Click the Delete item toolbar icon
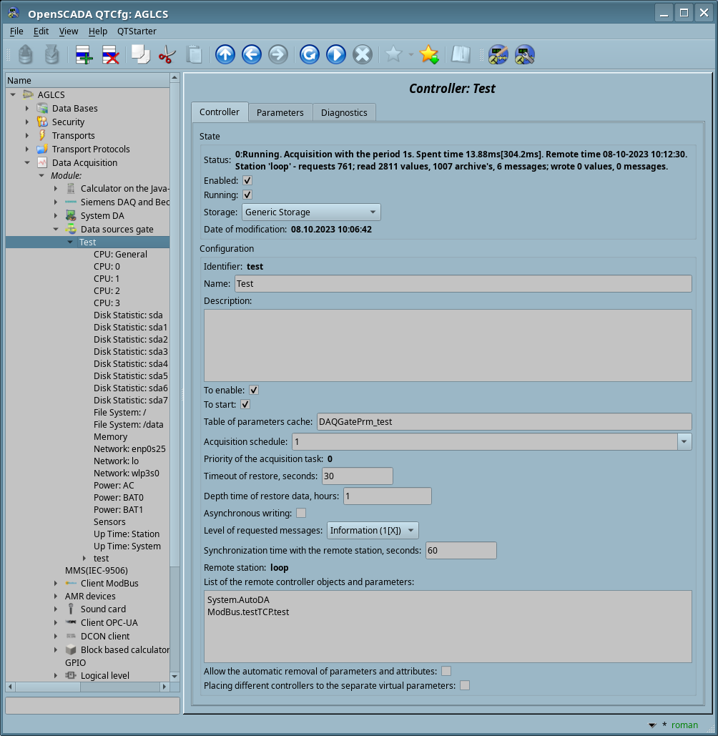Screen dimensions: 718x736 110,54
